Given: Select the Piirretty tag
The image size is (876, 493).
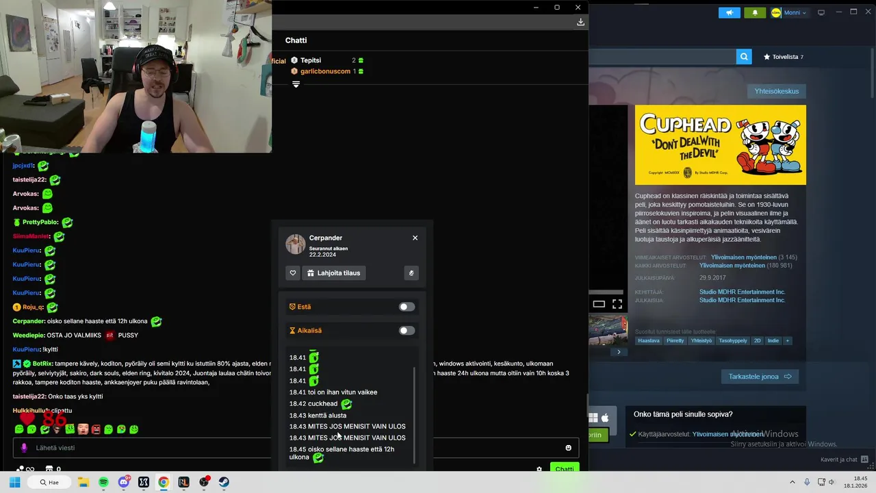Looking at the screenshot, I should click(675, 340).
